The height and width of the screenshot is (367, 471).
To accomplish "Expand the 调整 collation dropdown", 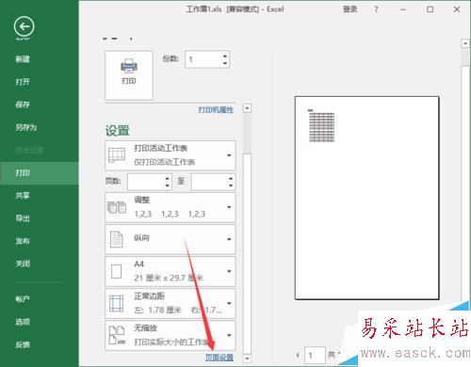I will click(x=171, y=207).
